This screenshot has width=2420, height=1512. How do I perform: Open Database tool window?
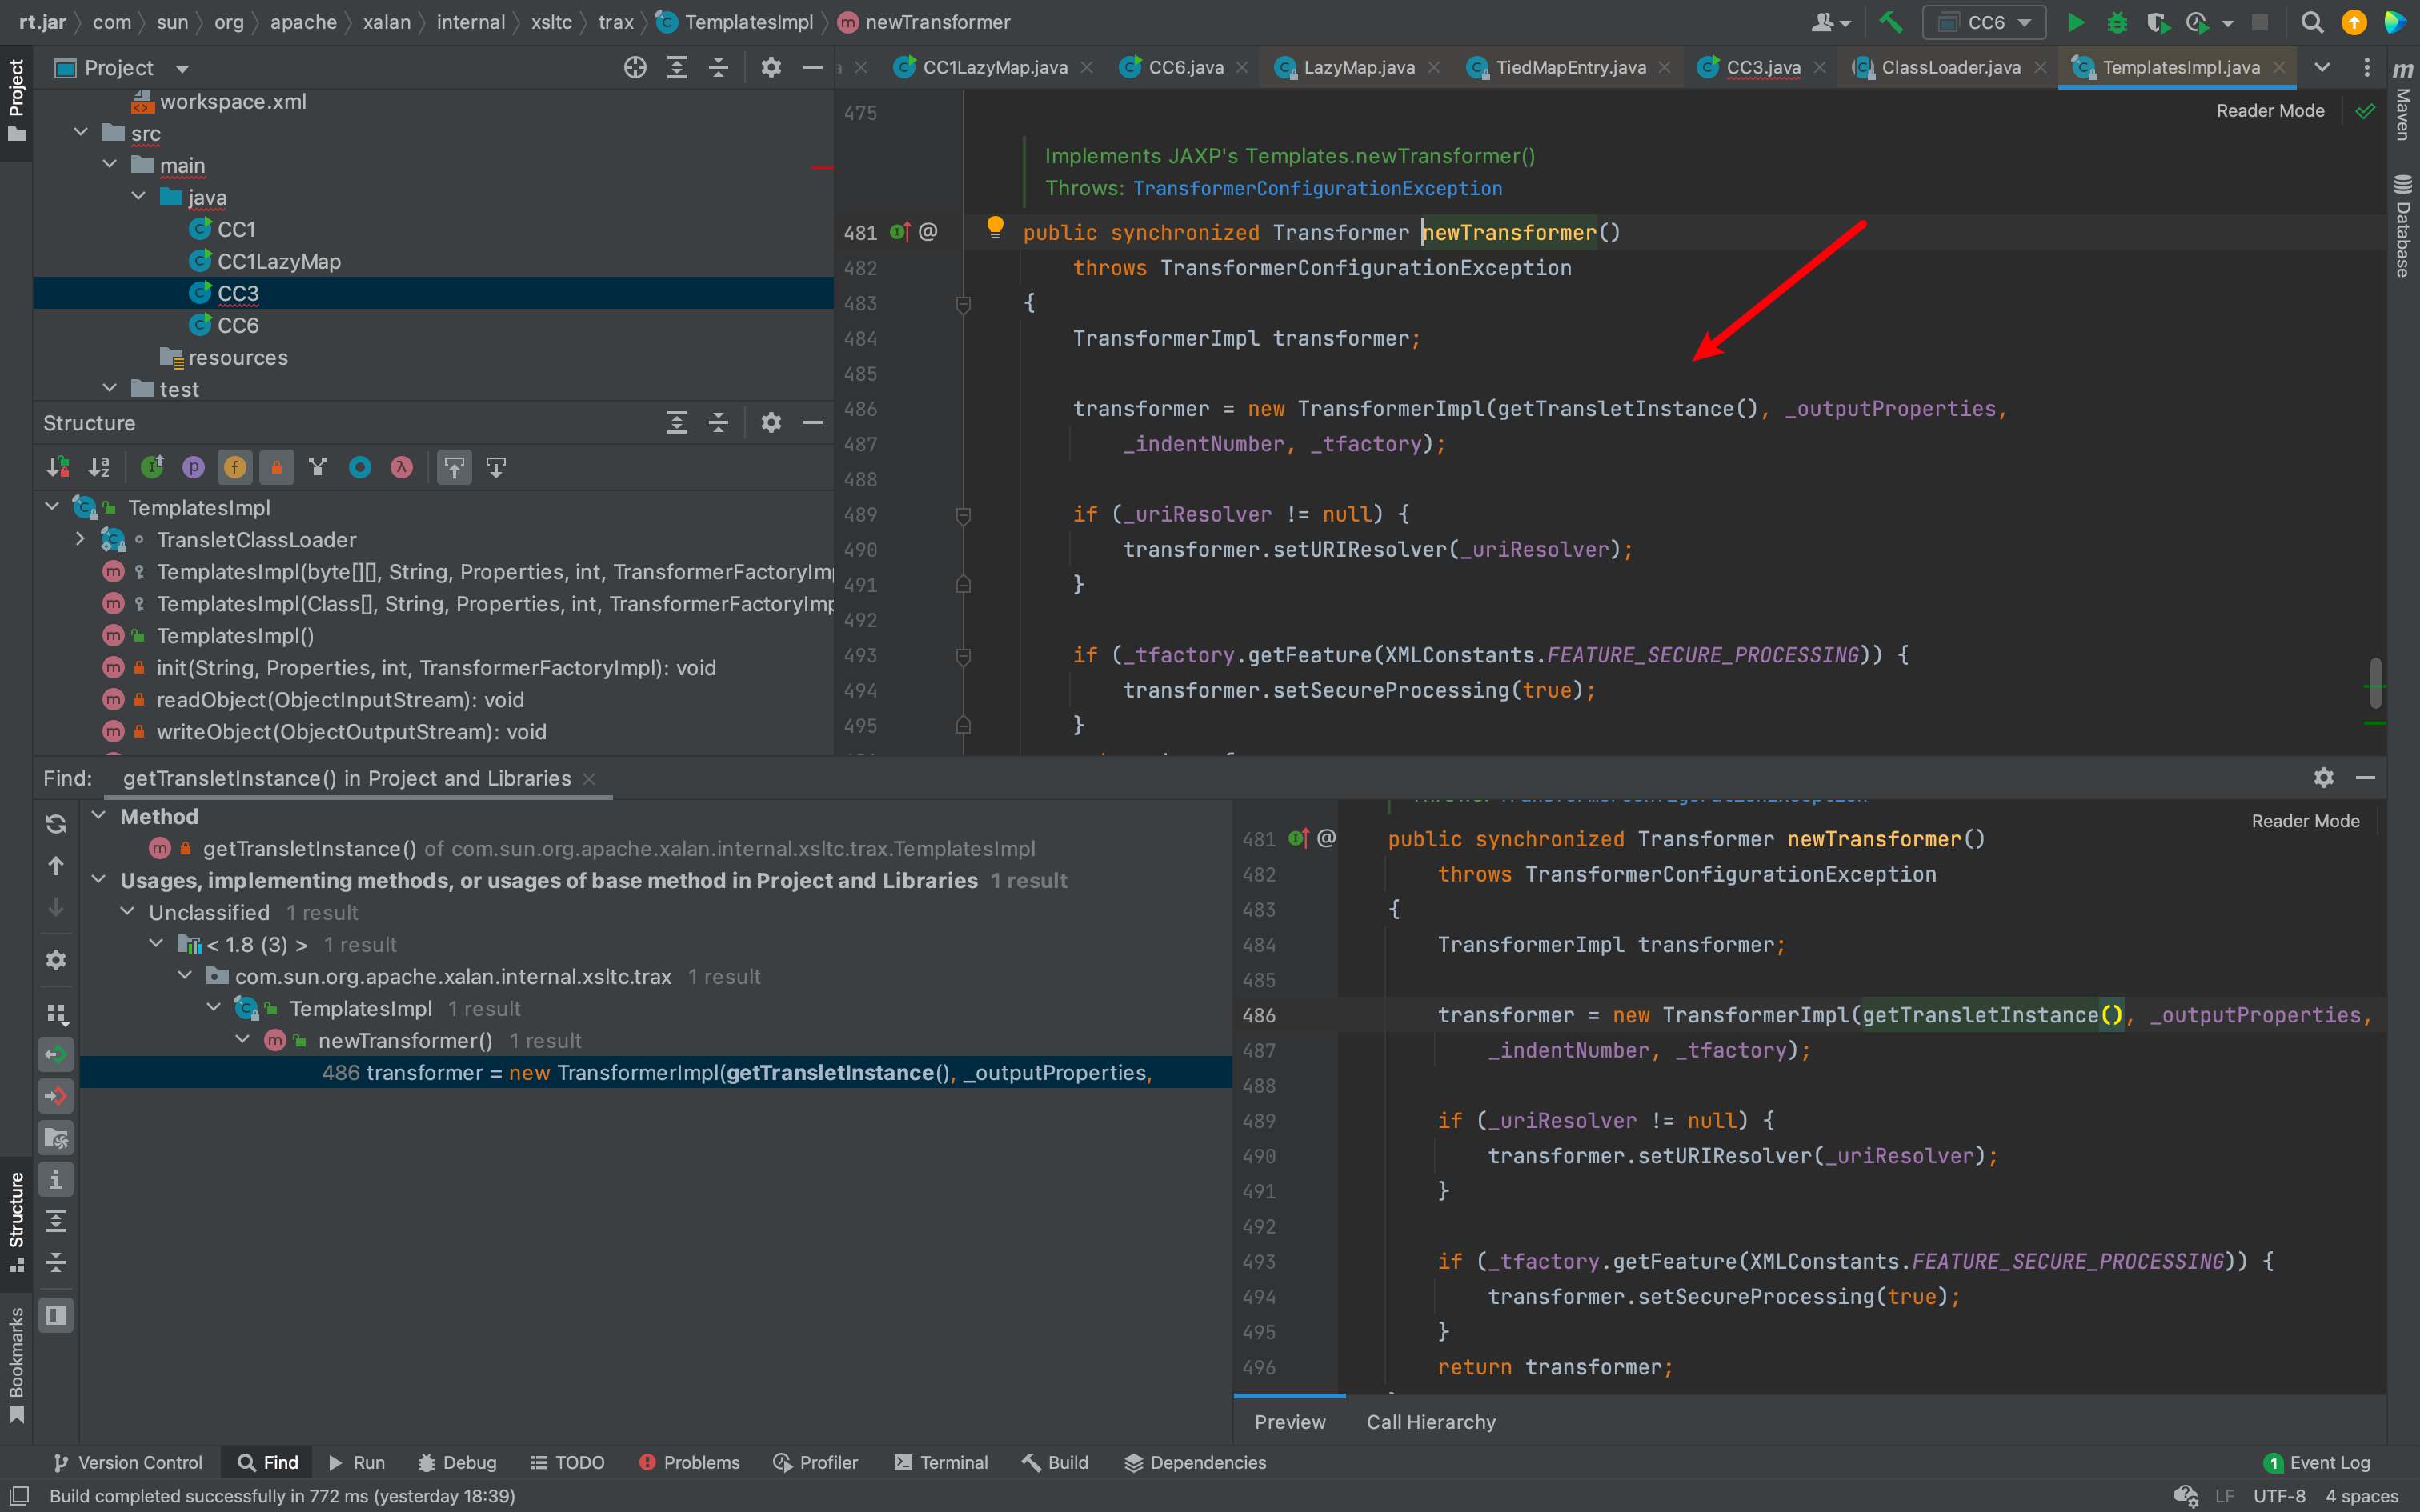tap(2402, 226)
